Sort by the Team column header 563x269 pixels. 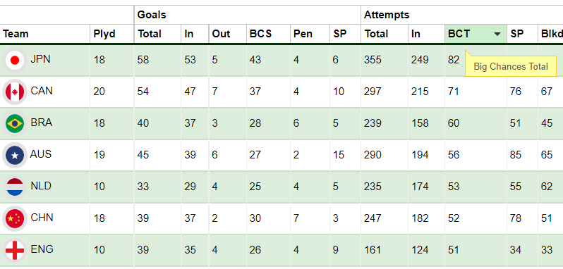pyautogui.click(x=16, y=34)
